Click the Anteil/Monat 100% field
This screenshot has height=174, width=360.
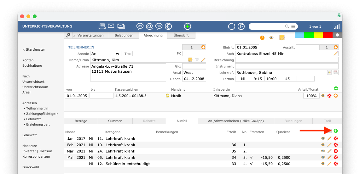pos(311,96)
